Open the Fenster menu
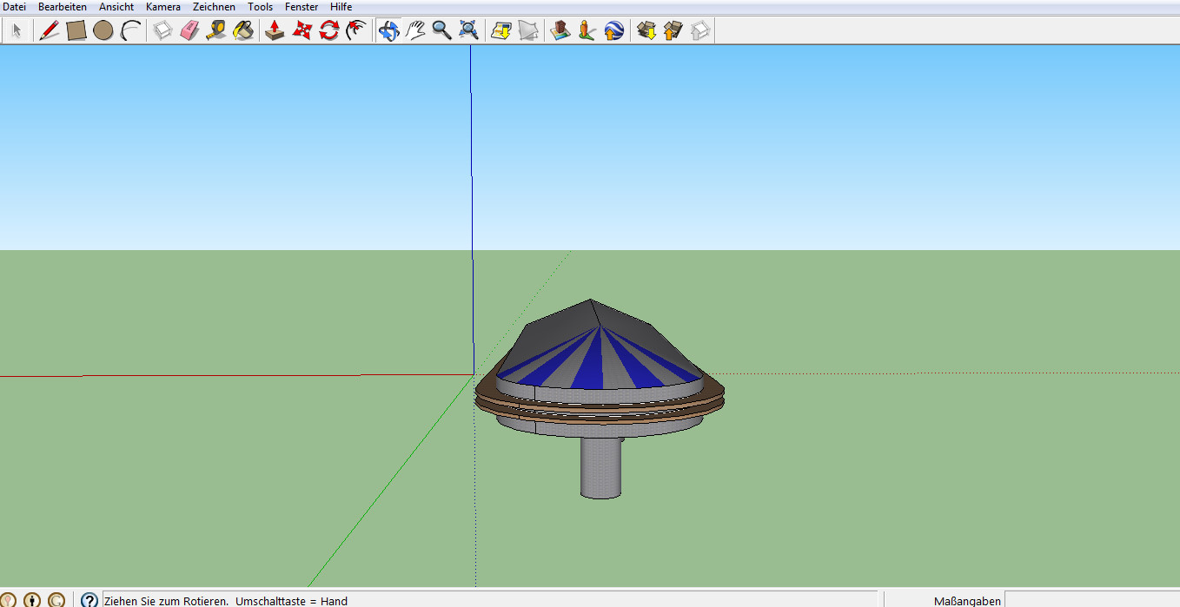Image resolution: width=1180 pixels, height=607 pixels. coord(302,7)
